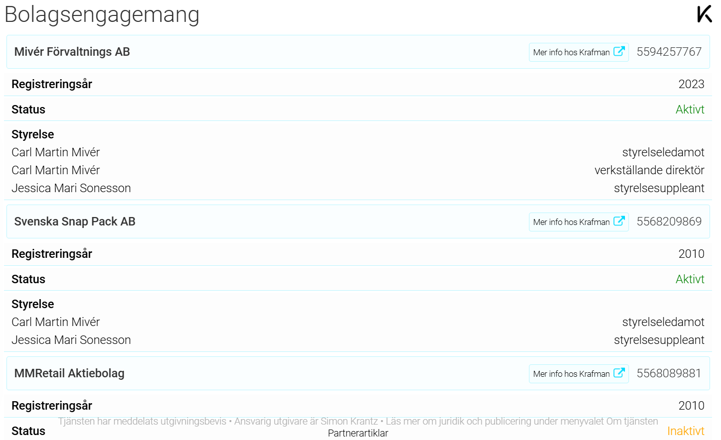Select organization number 5568209869
The image size is (721, 440).
coord(669,221)
